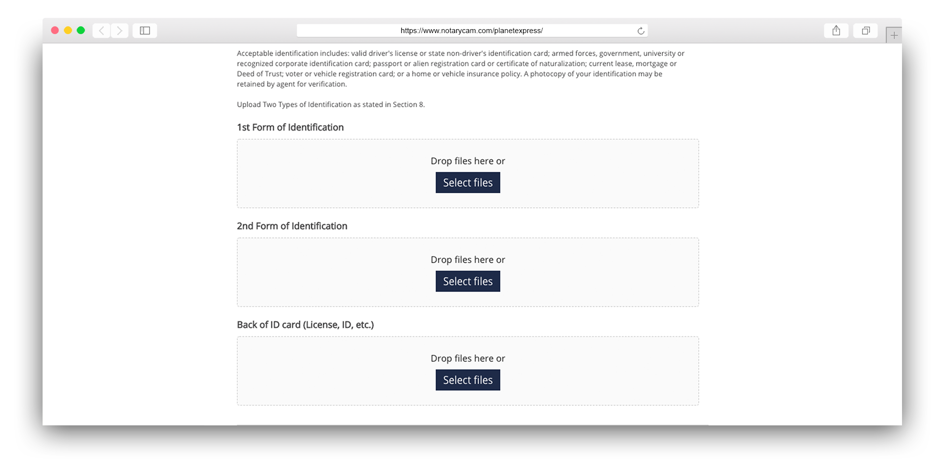Select files for 2nd Form of Identification
Viewport: 949px width, 459px height.
point(468,282)
